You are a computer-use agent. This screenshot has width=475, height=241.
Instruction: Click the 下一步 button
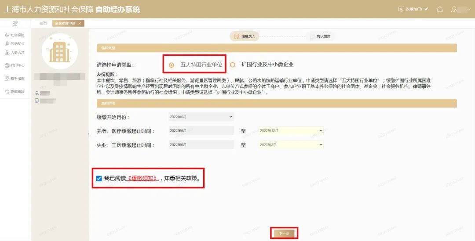[284, 233]
